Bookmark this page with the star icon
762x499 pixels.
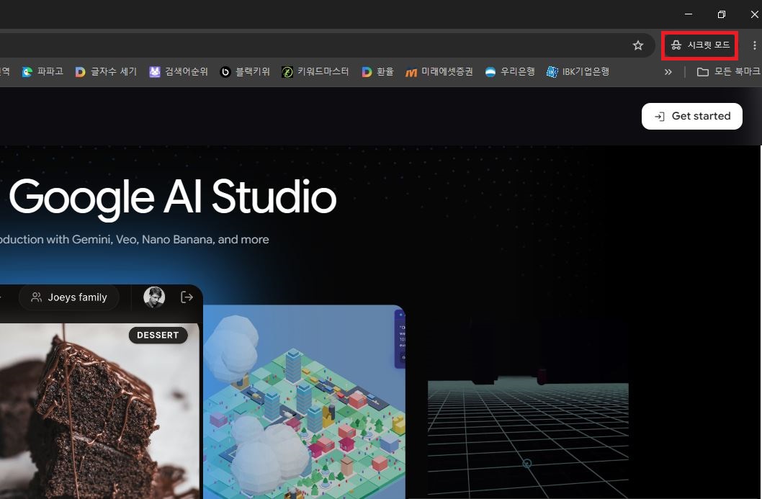pyautogui.click(x=637, y=45)
